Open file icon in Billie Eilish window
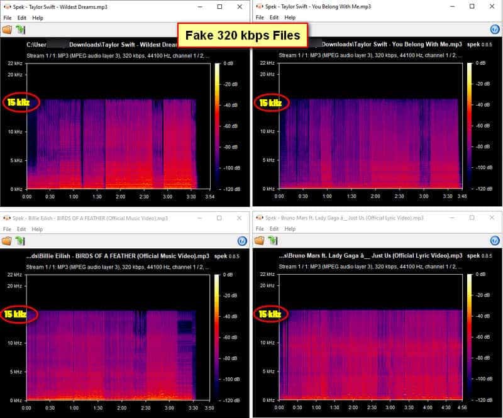 tap(7, 241)
